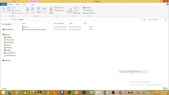This screenshot has width=169, height=95.
Task: Click Select none in the ribbon
Action: pyautogui.click(x=88, y=11)
